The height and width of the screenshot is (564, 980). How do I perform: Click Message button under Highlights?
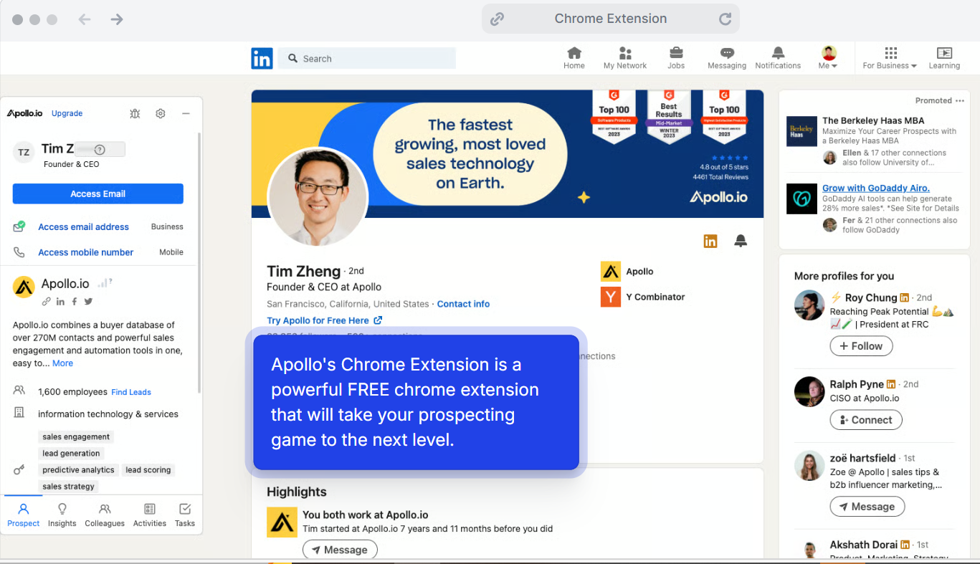(x=340, y=550)
